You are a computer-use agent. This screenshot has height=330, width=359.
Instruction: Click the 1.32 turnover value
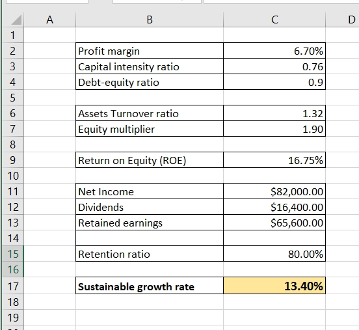point(274,113)
